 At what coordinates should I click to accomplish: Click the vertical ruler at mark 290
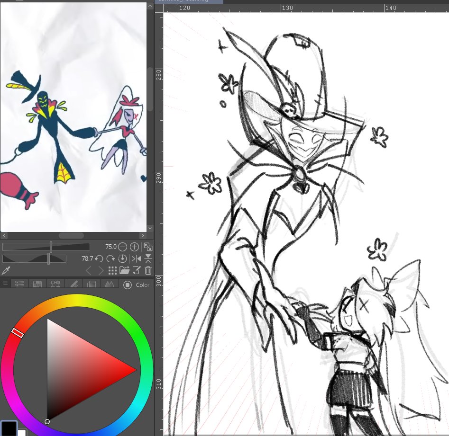tap(159, 178)
